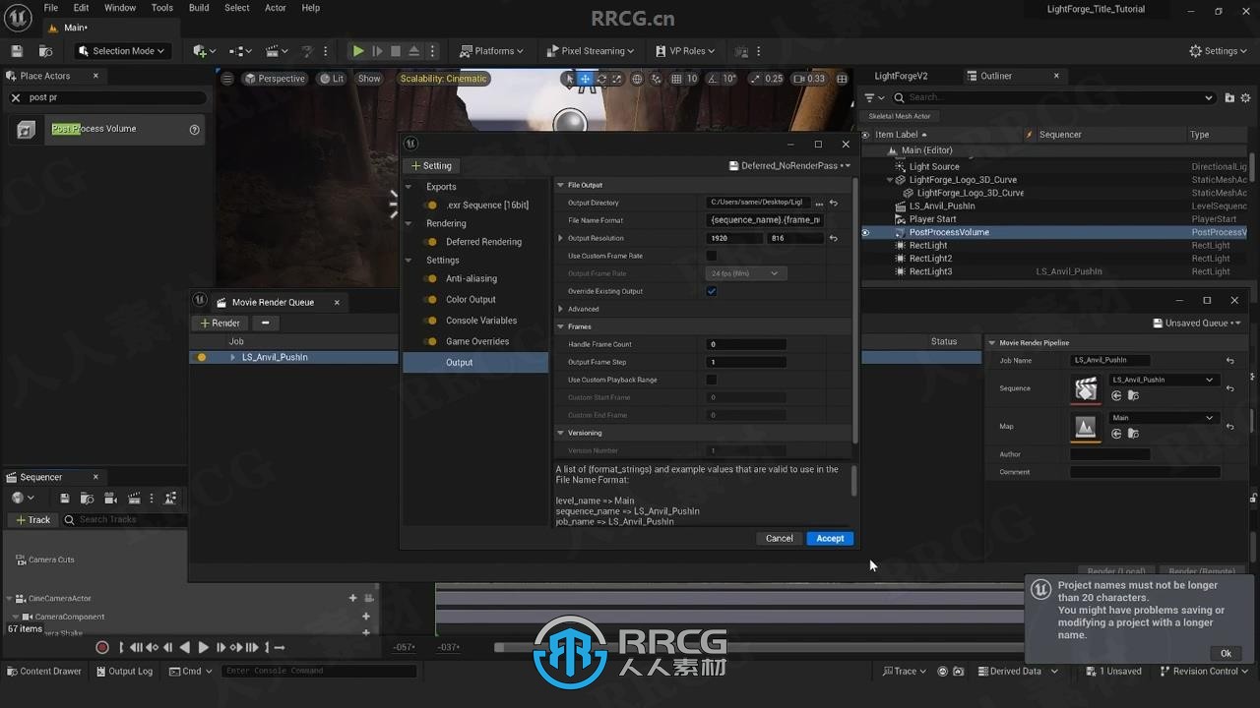Toggle the .exr Sequence [16bit] setting switch
The height and width of the screenshot is (708, 1260).
[x=430, y=205]
